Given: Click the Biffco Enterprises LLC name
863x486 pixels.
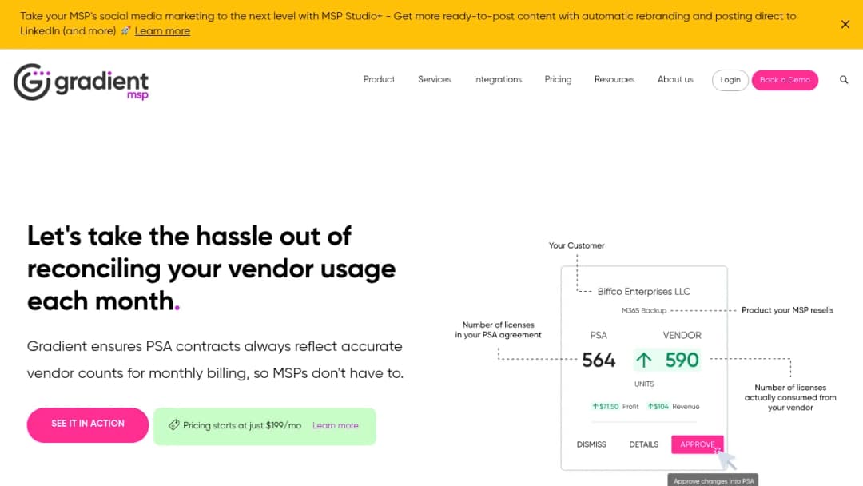Looking at the screenshot, I should coord(644,292).
